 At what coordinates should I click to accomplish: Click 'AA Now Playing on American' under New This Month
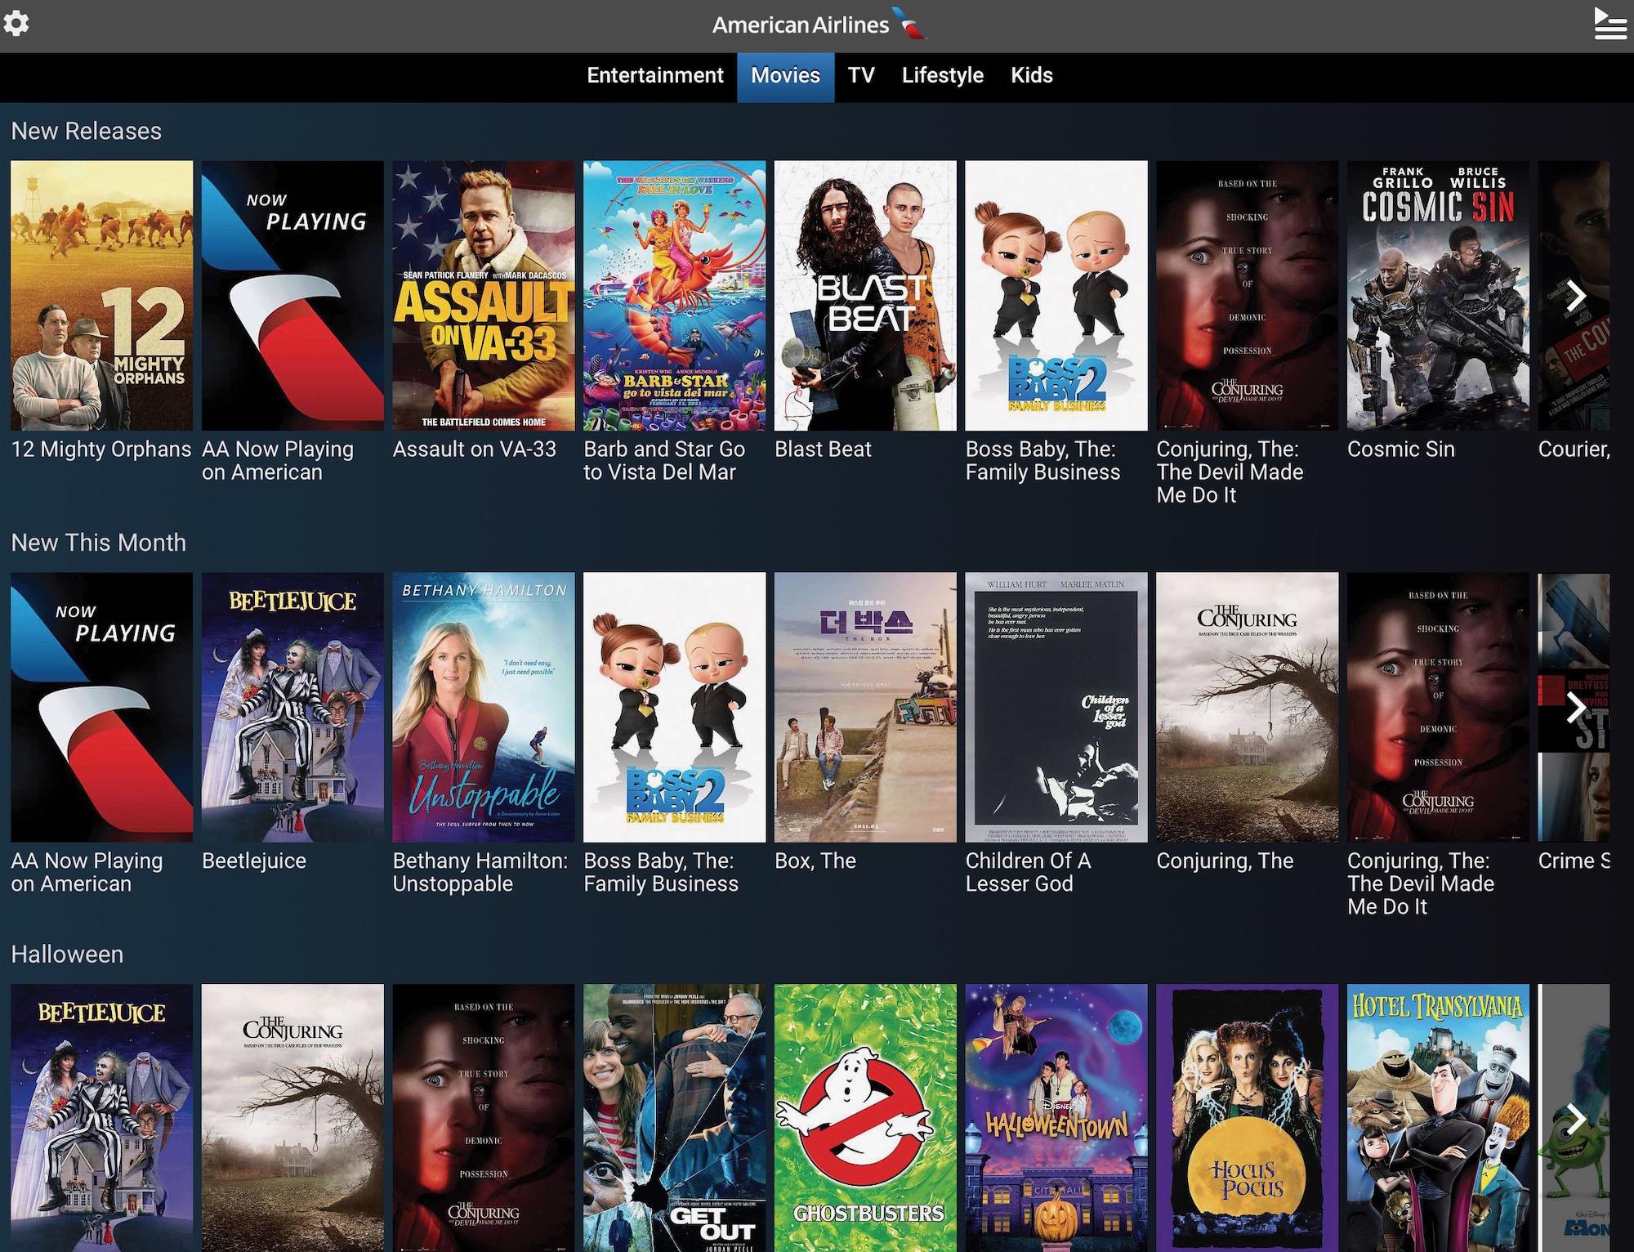(87, 873)
